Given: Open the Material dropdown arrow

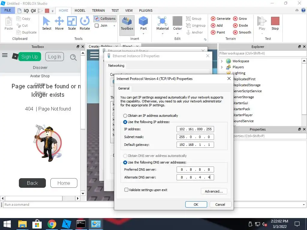Looking at the screenshot, I should (x=162, y=34).
